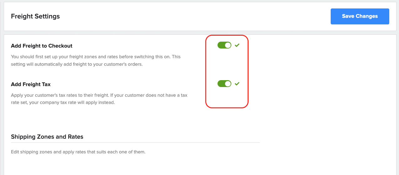Click the white knob on Add Freight Tax switch
The image size is (399, 175).
[x=228, y=84]
